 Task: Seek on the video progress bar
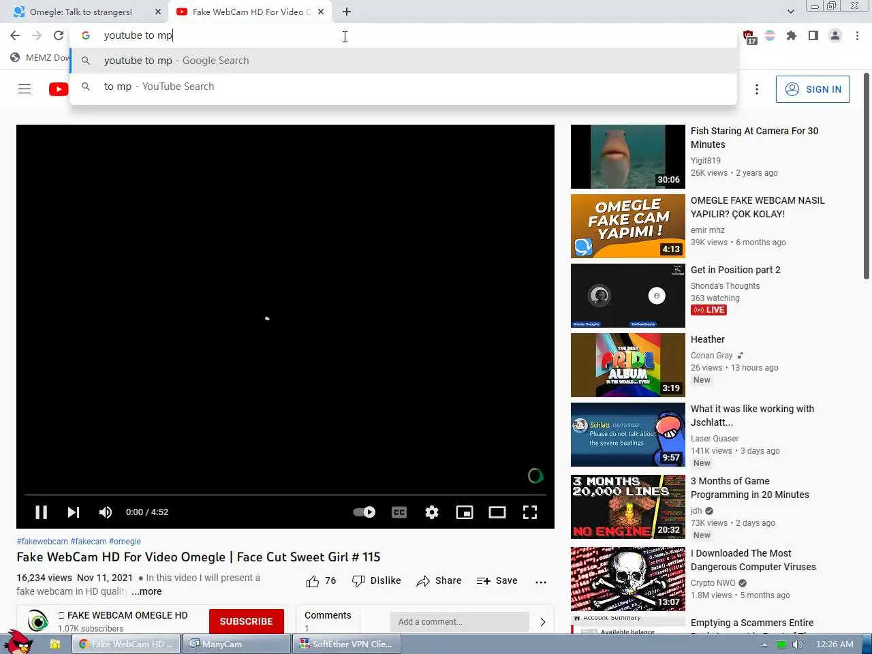click(x=285, y=495)
